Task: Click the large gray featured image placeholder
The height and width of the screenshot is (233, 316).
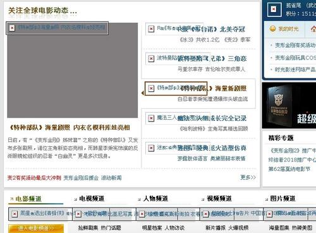Action: click(73, 70)
